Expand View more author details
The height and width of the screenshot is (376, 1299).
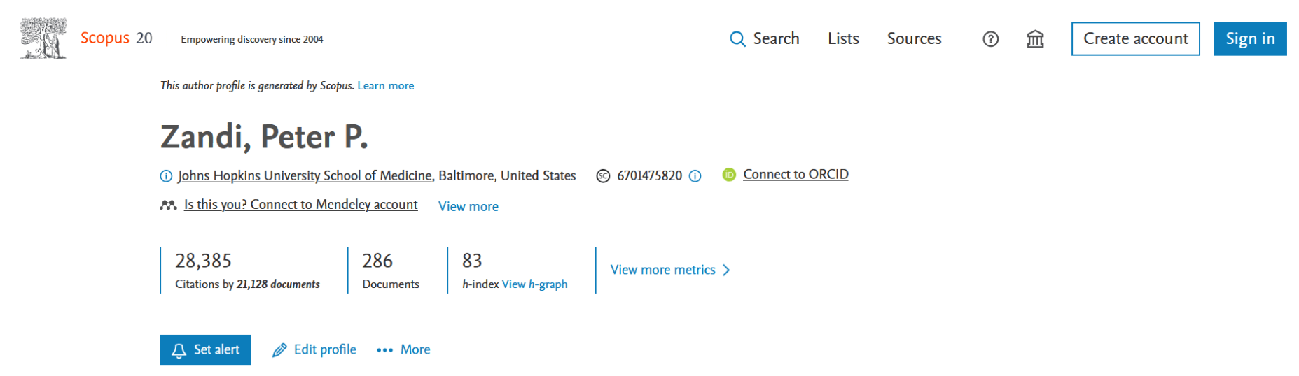pyautogui.click(x=468, y=206)
